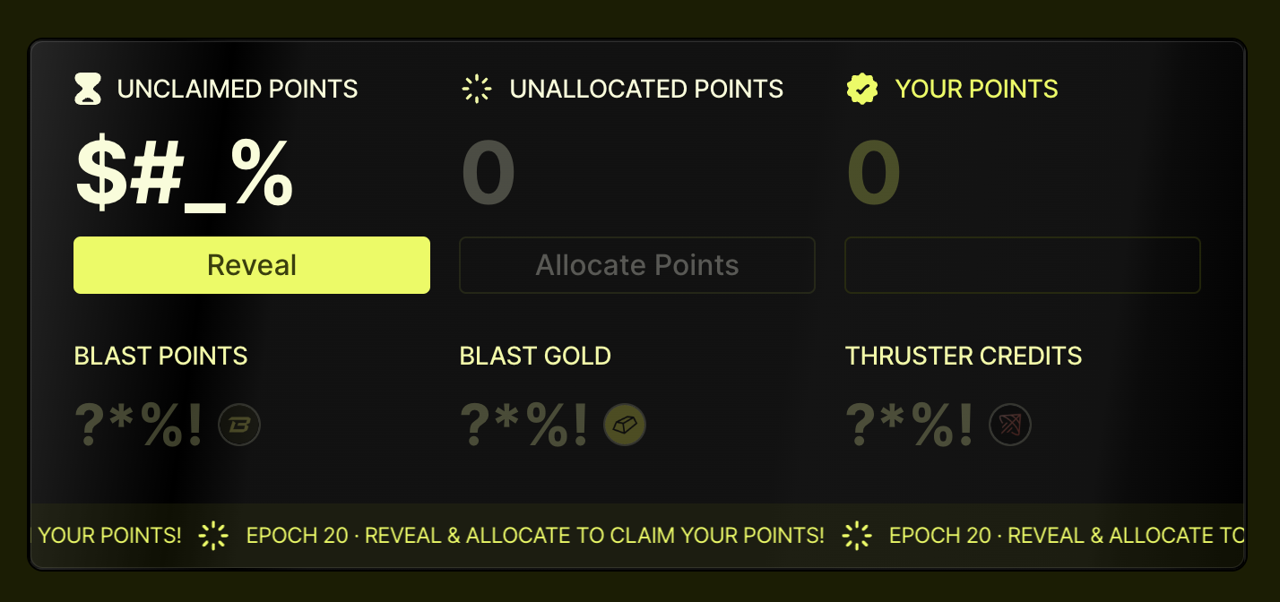Click the hourglass icon beside Unclaimed Points
This screenshot has height=602, width=1280.
(x=88, y=90)
